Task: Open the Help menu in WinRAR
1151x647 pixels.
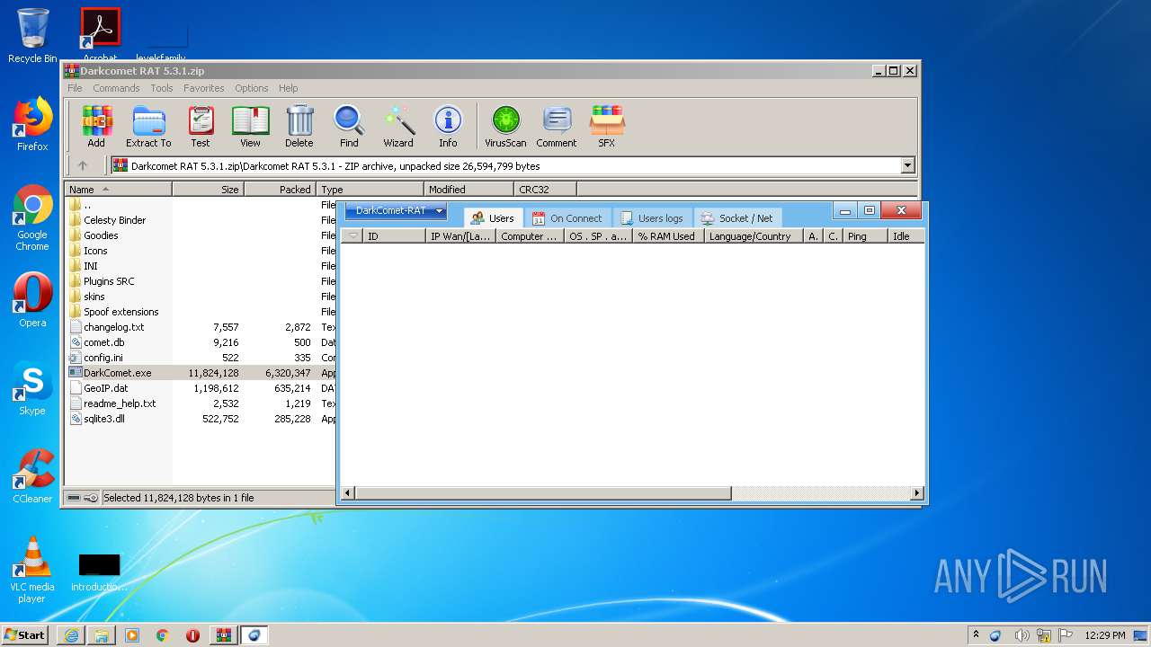Action: pos(288,88)
